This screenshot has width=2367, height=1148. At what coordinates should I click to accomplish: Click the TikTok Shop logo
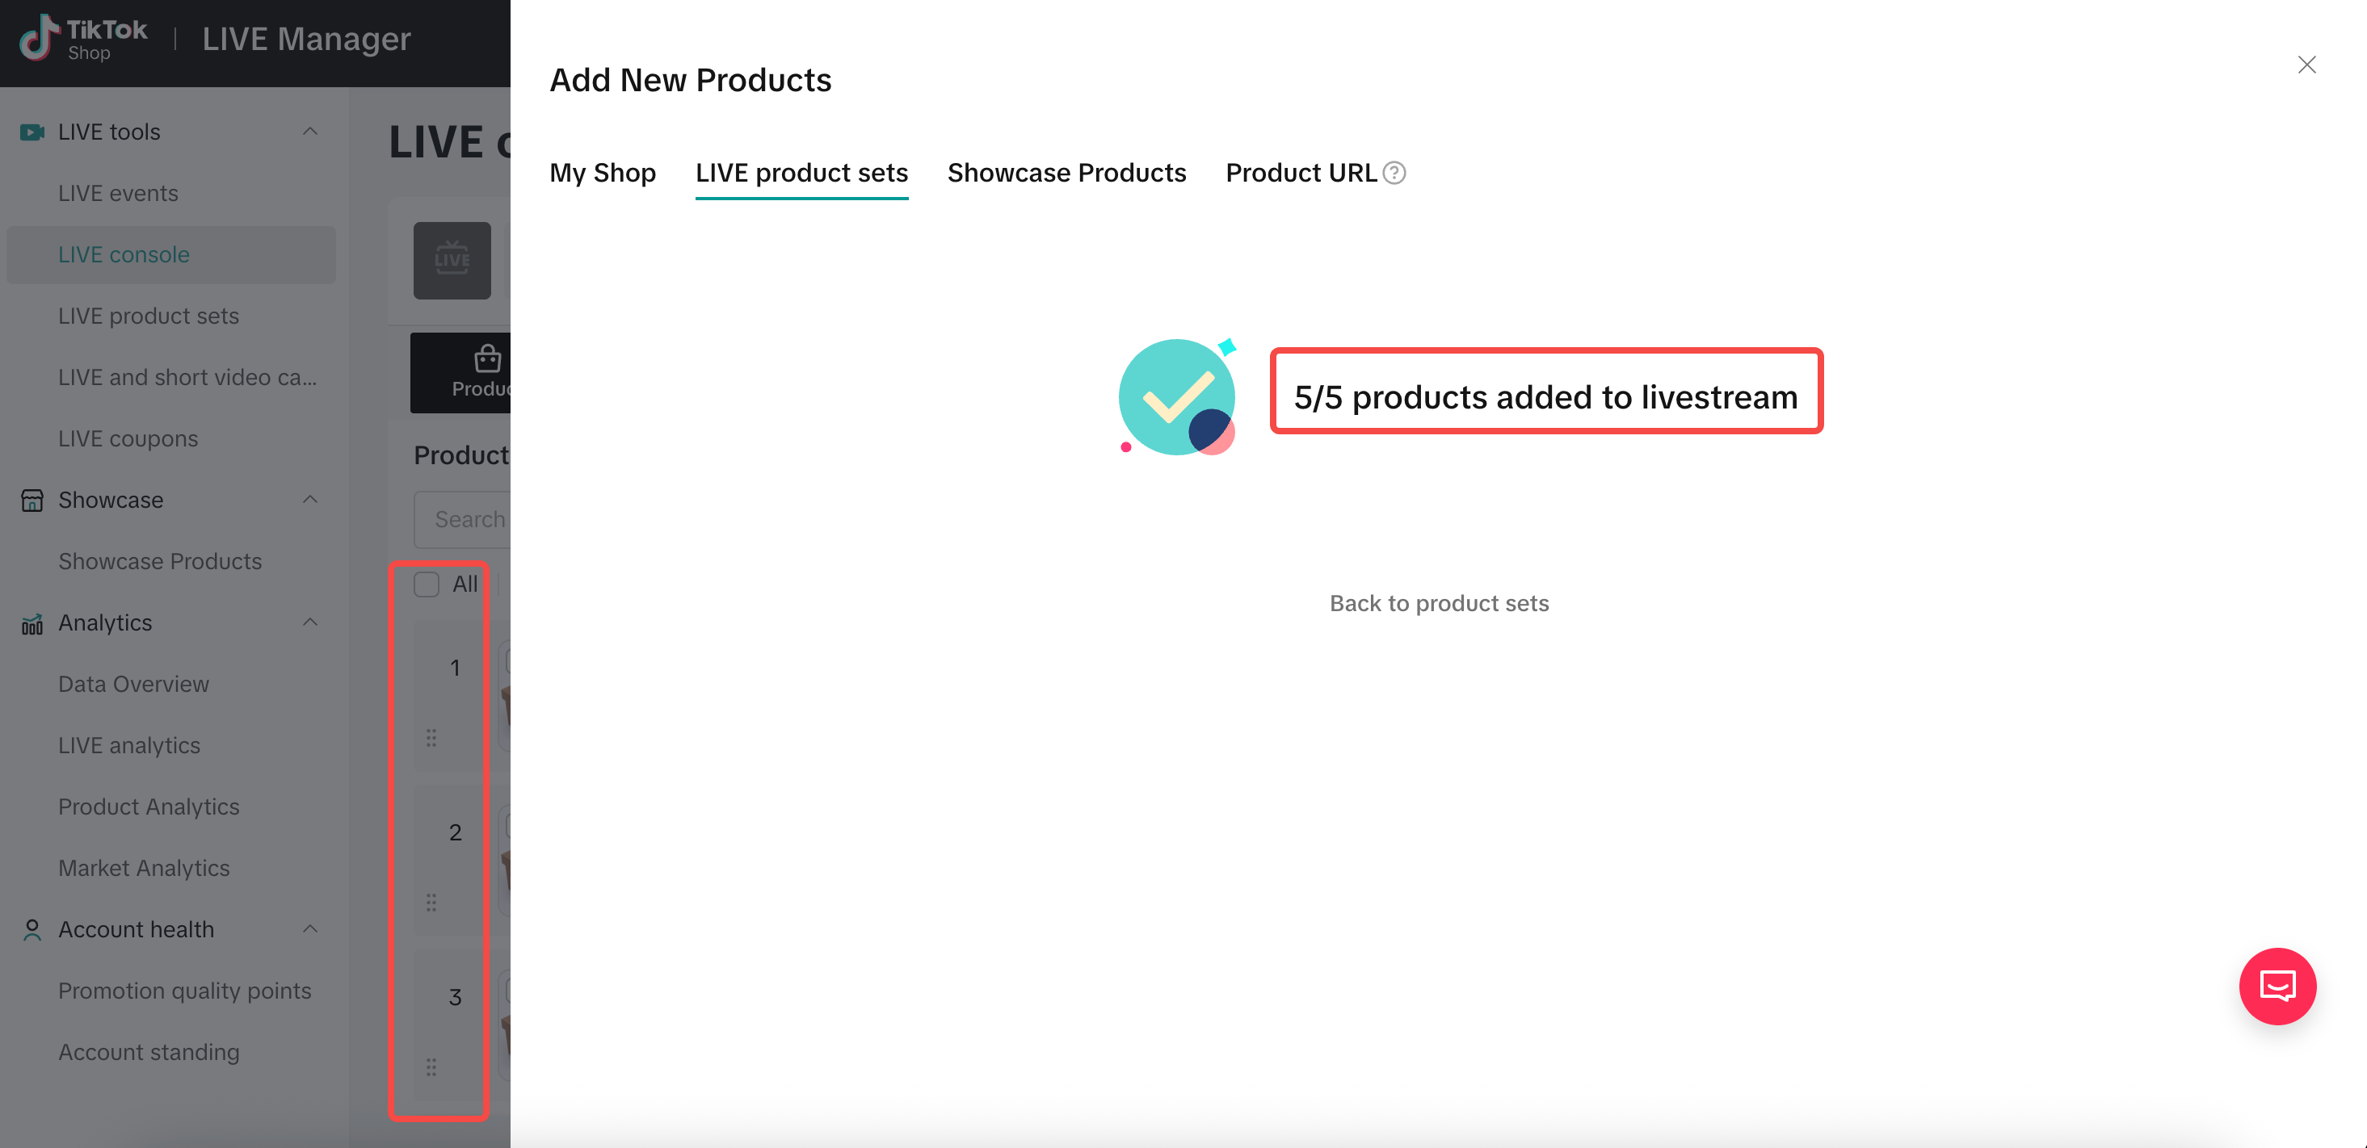click(x=82, y=39)
